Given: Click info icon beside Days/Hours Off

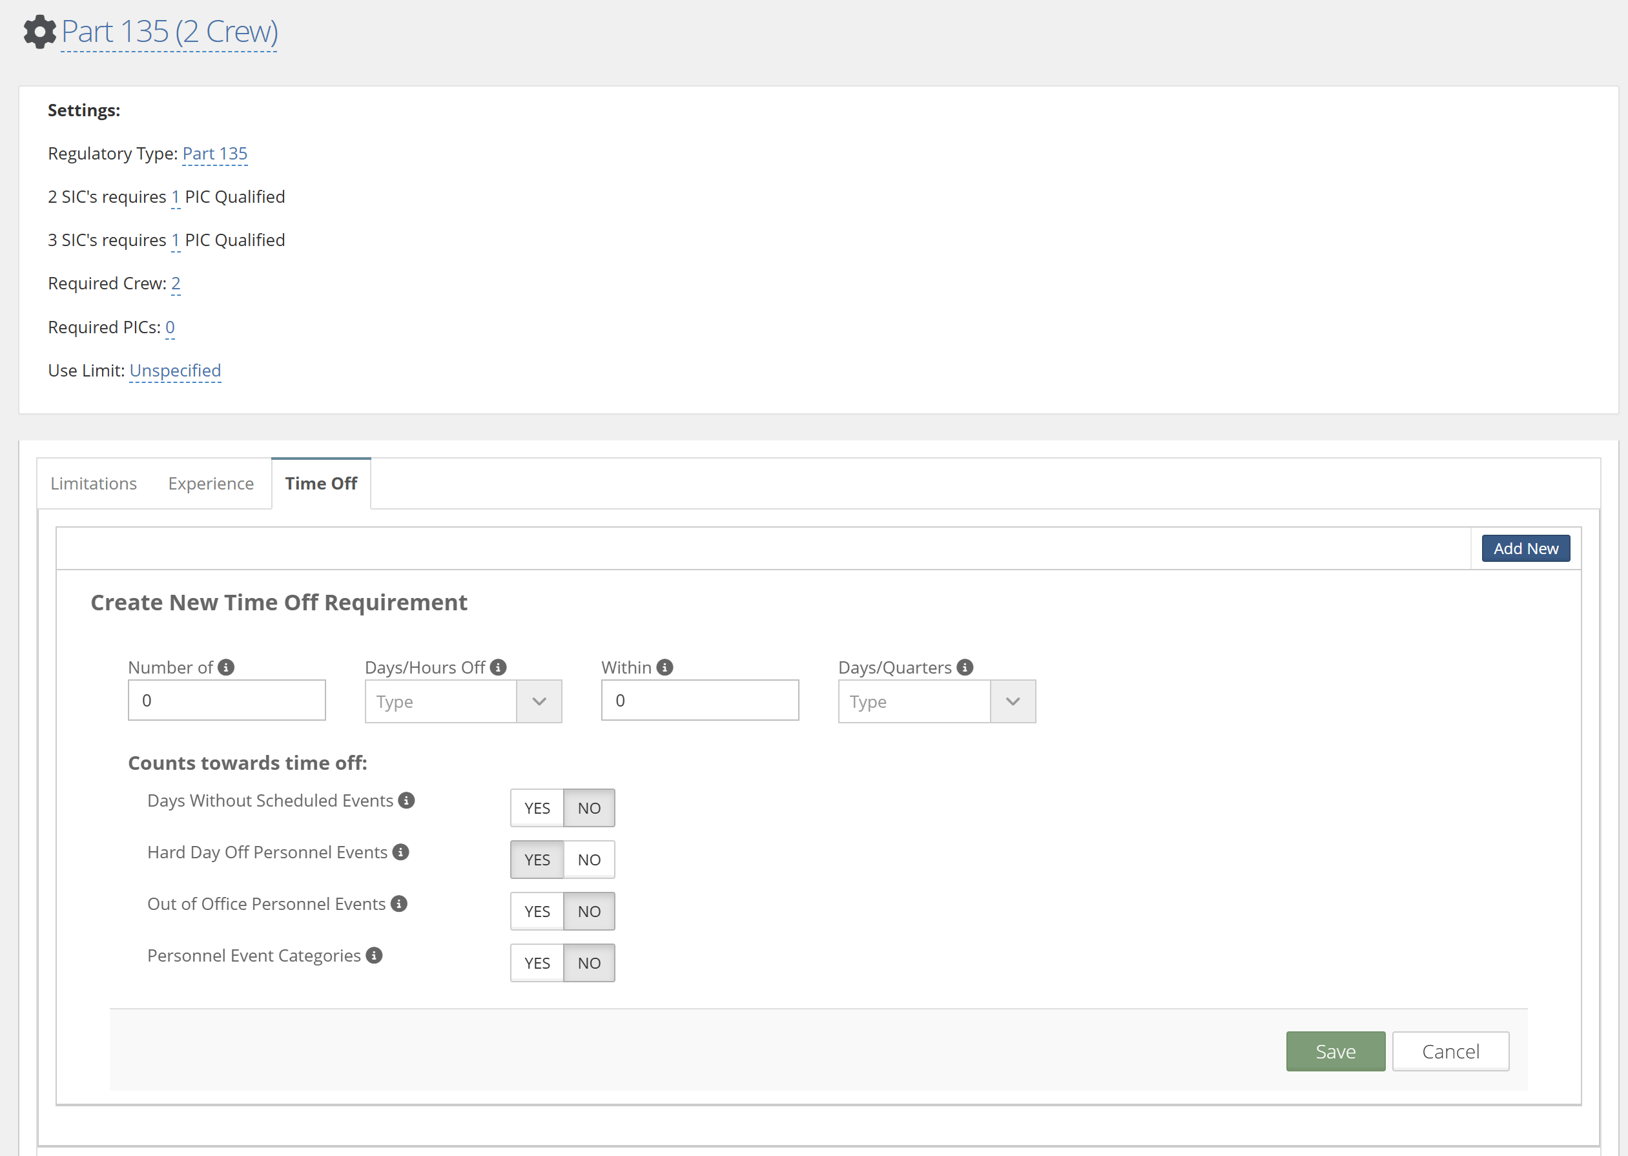Looking at the screenshot, I should [x=499, y=667].
